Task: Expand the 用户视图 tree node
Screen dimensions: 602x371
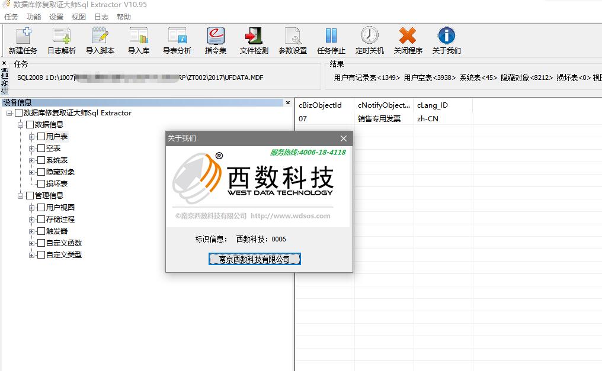Action: [x=32, y=208]
